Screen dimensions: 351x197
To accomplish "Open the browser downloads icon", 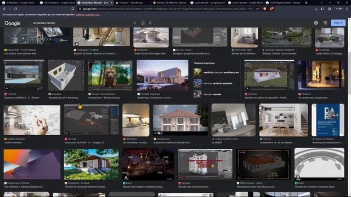I will point(316,9).
